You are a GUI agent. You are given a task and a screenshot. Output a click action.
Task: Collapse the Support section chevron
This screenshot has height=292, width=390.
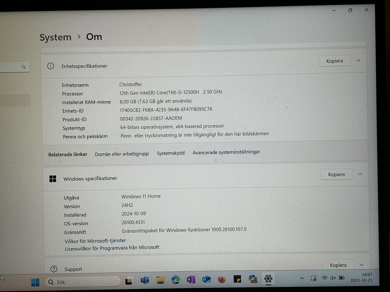[362, 265]
